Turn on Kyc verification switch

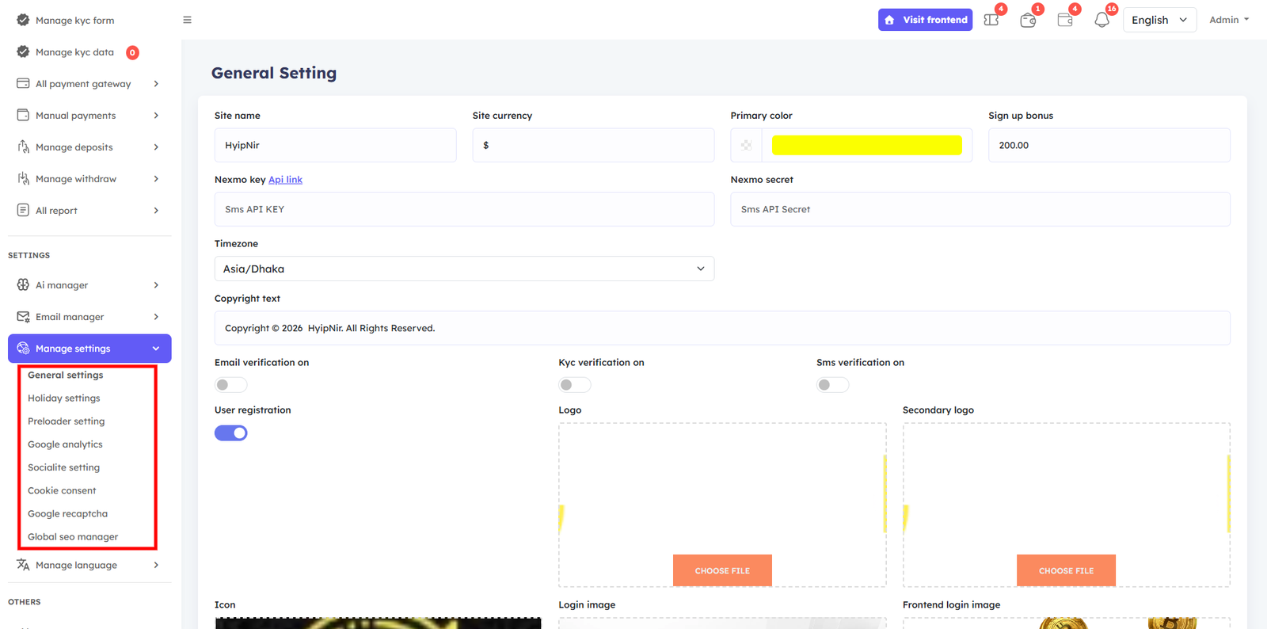pos(575,385)
